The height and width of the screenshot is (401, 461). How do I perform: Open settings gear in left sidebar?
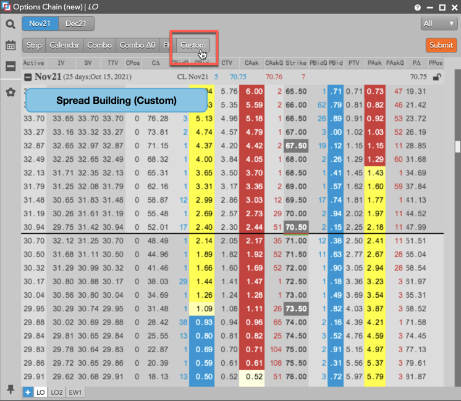tap(11, 92)
